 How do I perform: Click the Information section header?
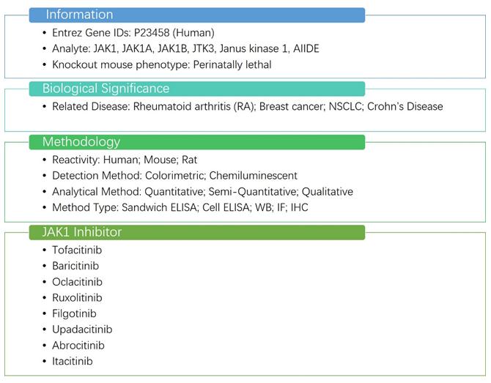pos(79,15)
